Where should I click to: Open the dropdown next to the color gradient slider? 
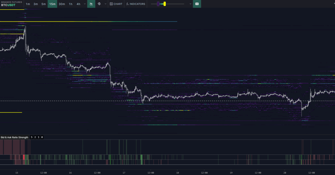[x=190, y=4]
